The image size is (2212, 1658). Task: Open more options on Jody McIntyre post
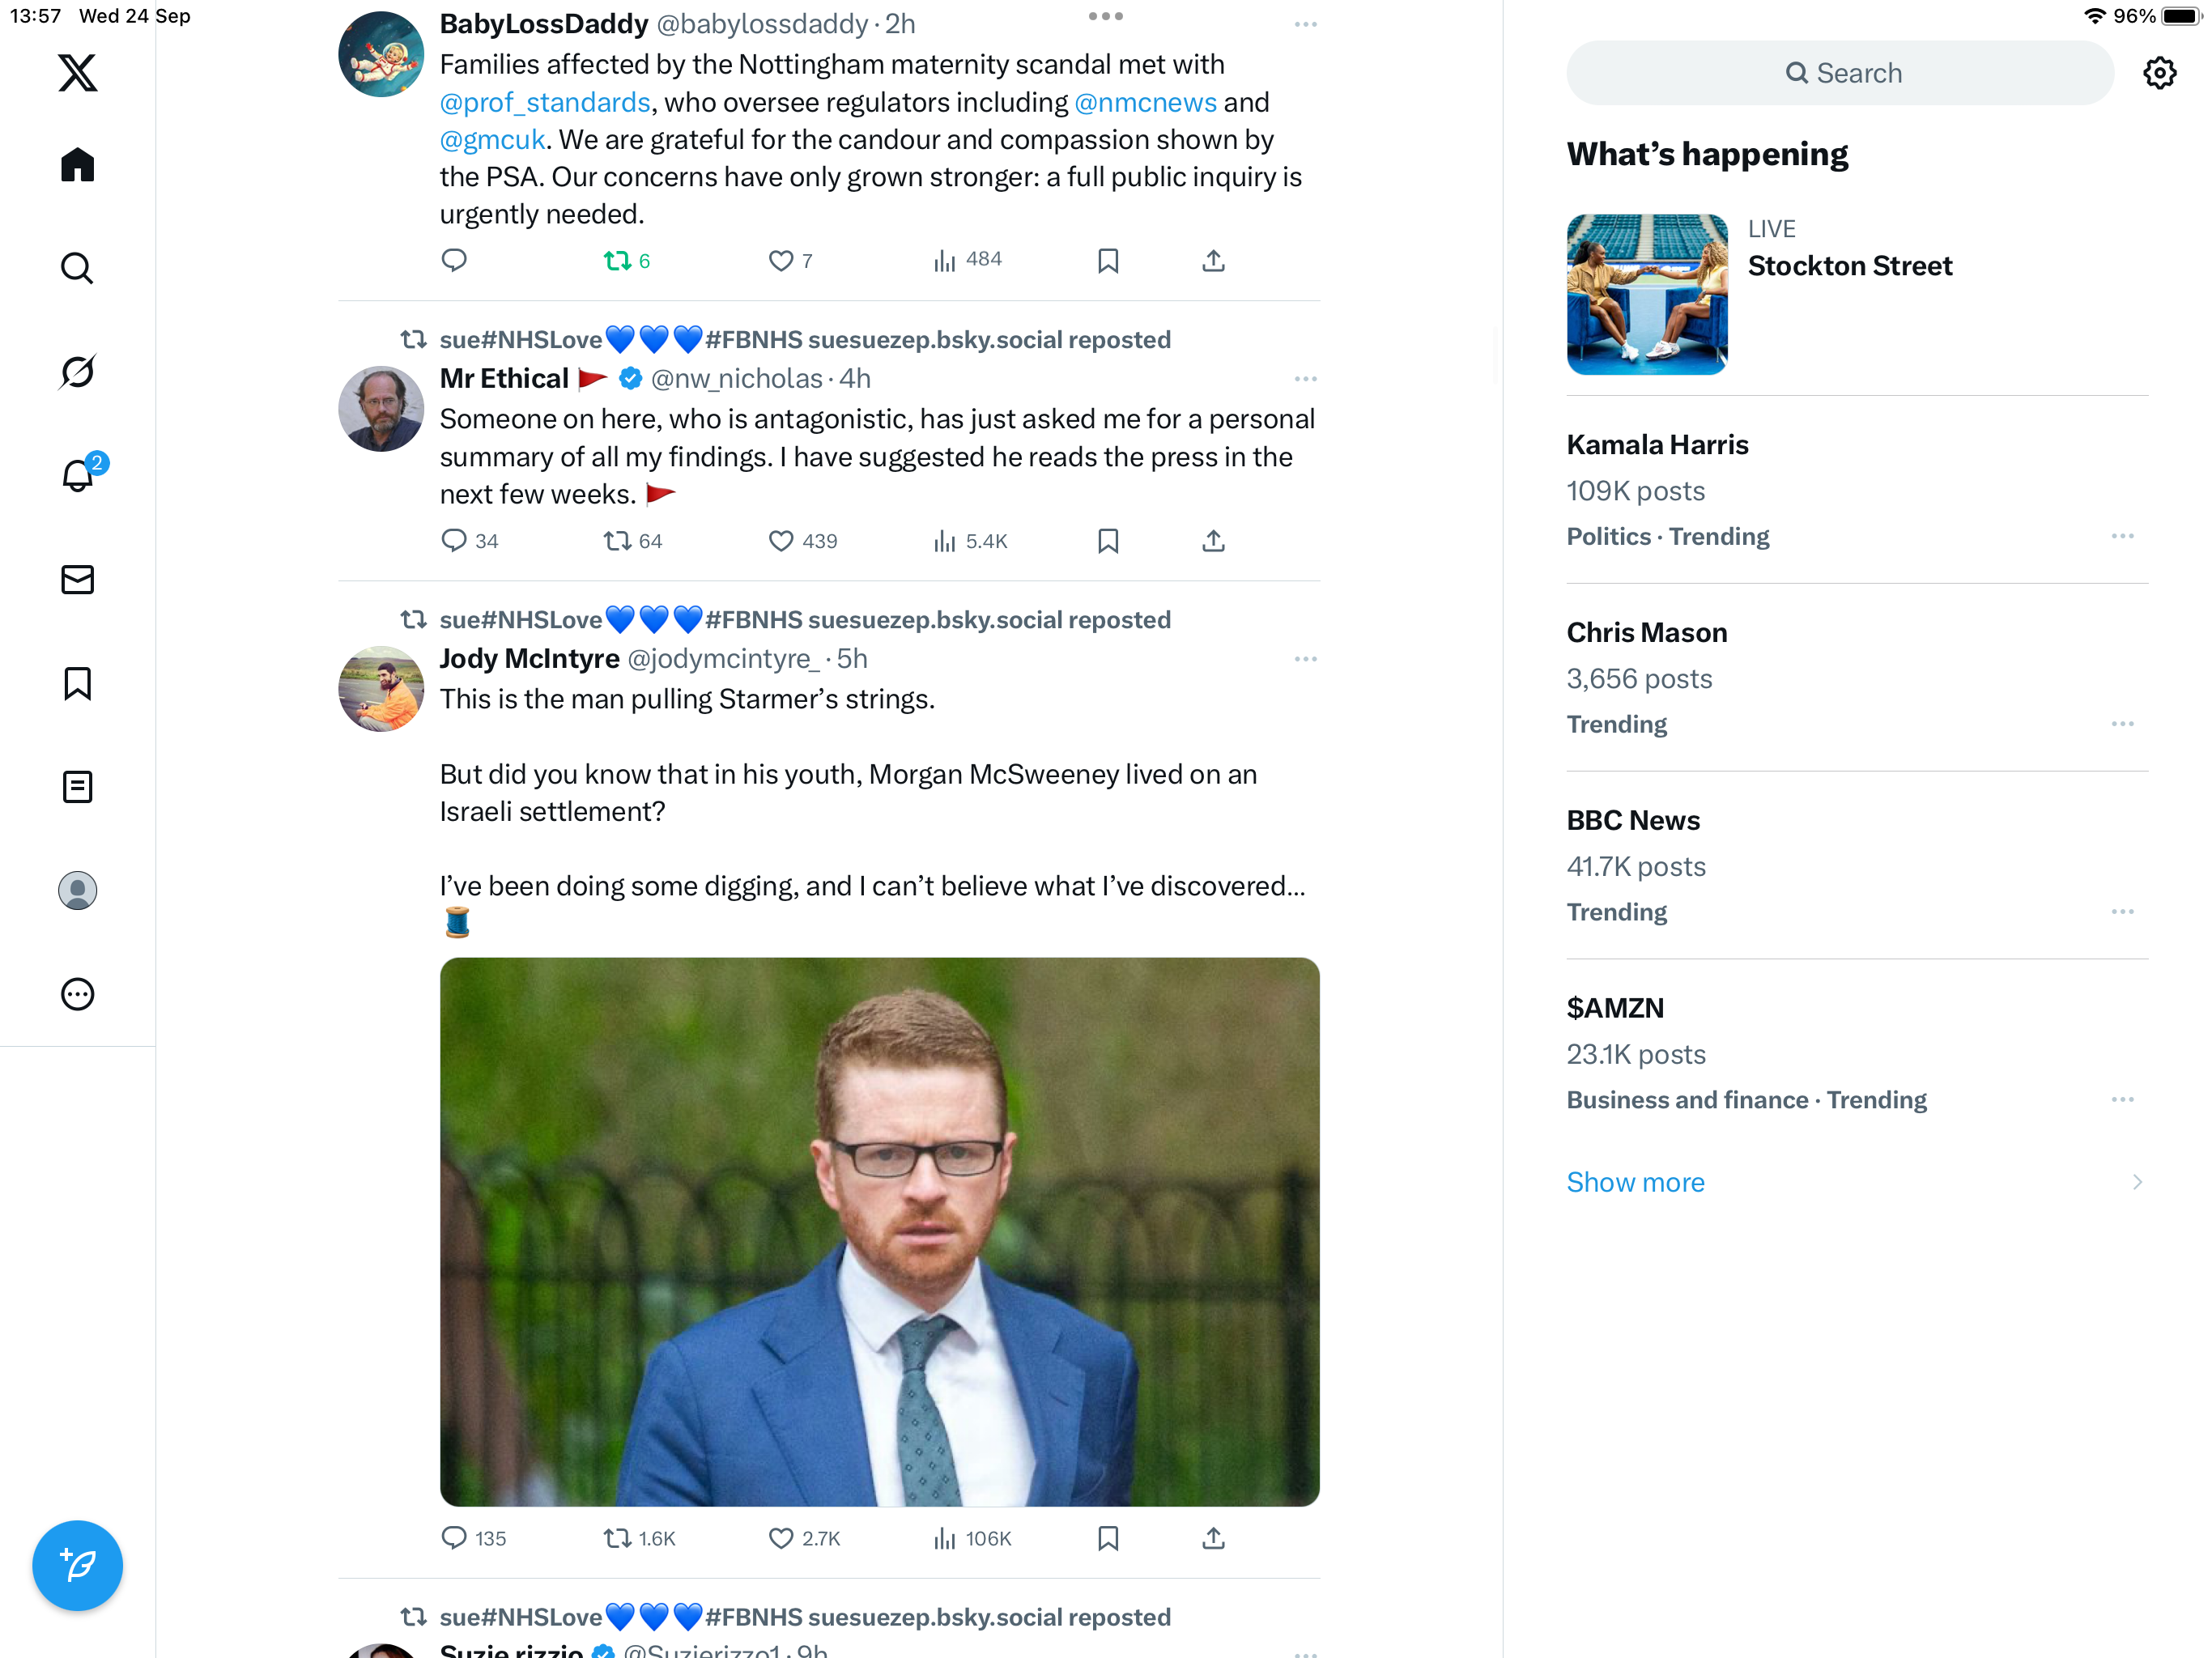pos(1305,659)
